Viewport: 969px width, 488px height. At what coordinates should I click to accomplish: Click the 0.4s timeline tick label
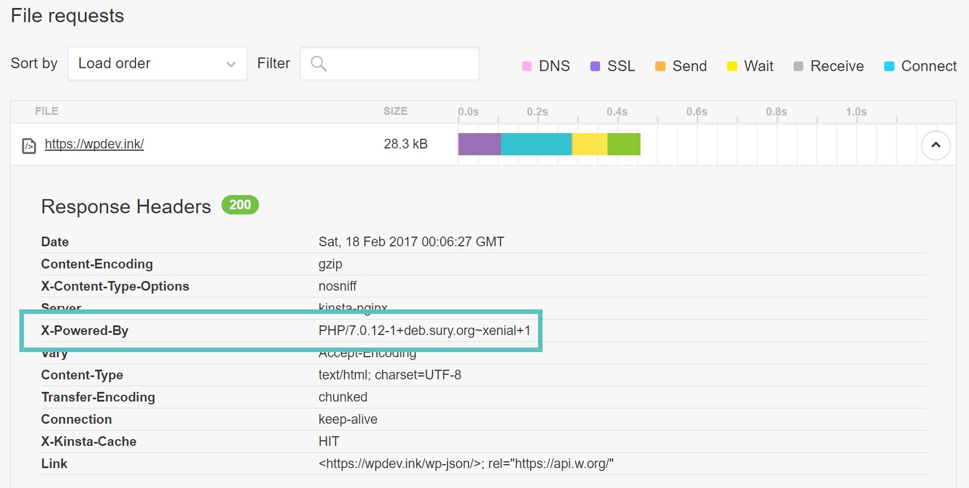click(617, 111)
